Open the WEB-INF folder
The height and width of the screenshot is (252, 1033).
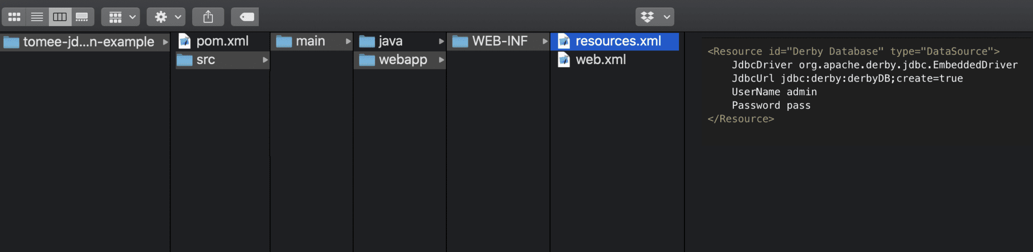click(x=498, y=41)
